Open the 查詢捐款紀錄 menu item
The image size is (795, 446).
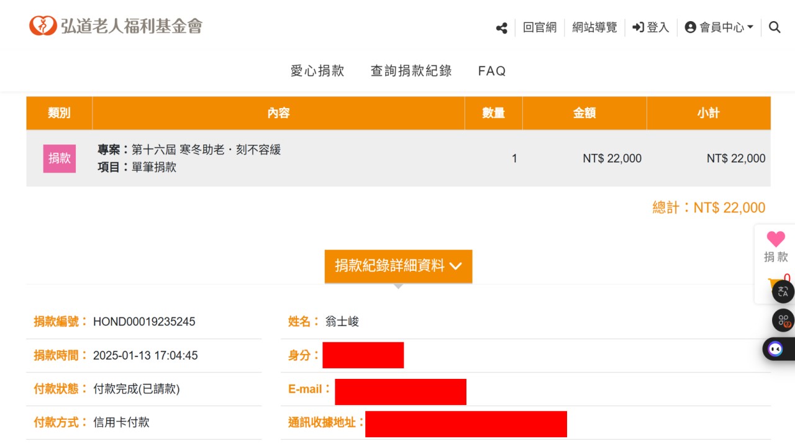[411, 71]
